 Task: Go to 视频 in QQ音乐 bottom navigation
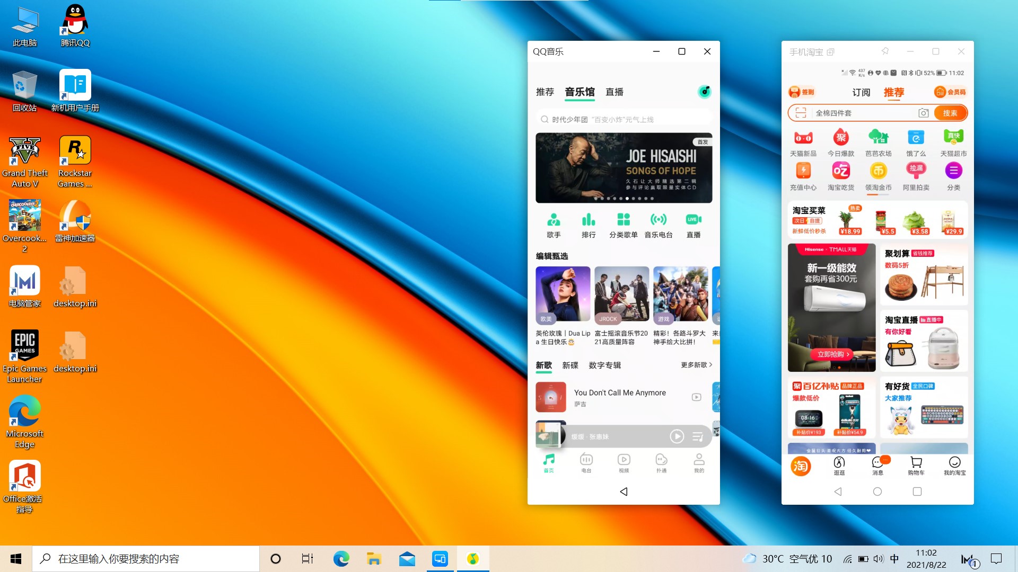pos(624,462)
